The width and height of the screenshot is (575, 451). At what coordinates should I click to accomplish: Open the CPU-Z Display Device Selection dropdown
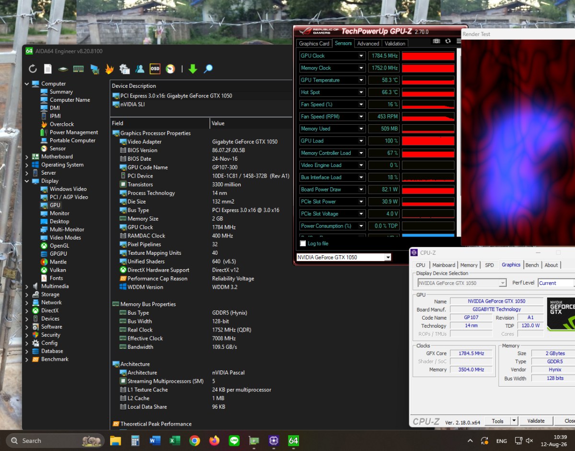(462, 283)
